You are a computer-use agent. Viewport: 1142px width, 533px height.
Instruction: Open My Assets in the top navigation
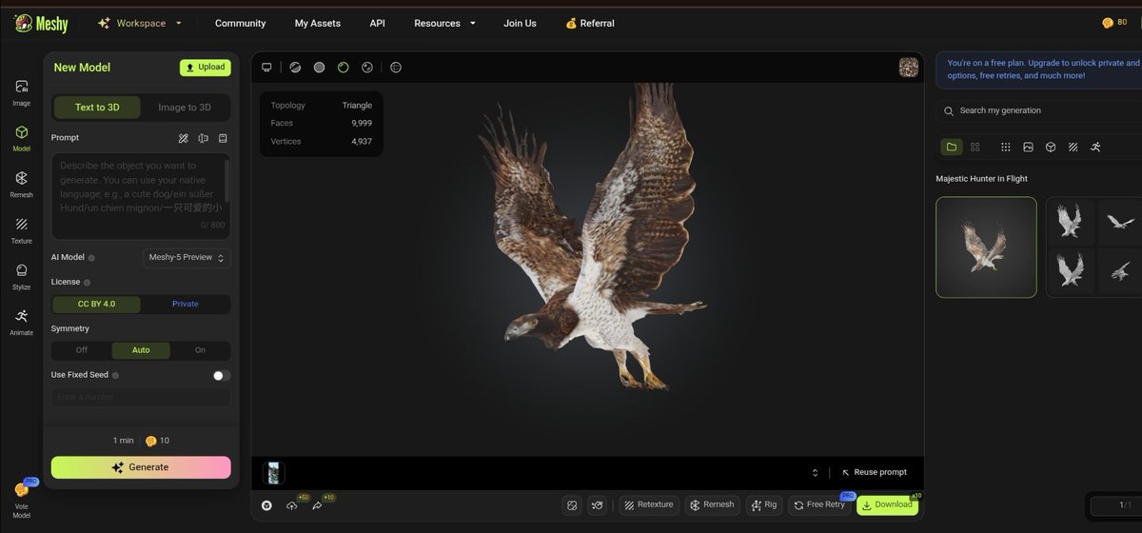317,23
